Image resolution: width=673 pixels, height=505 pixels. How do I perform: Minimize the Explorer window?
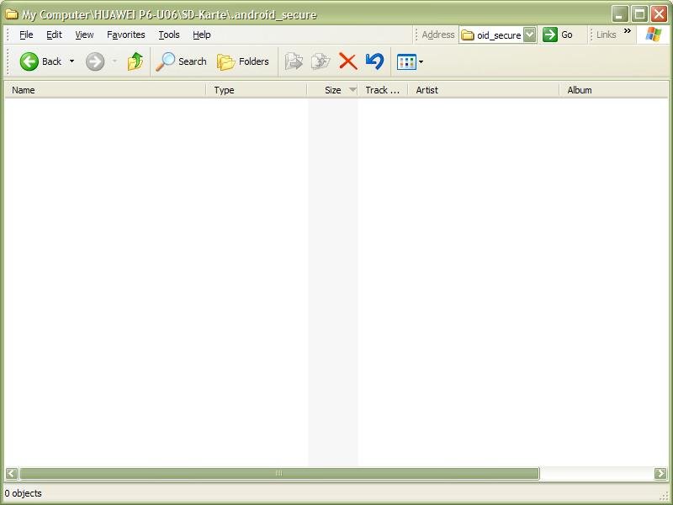point(619,14)
